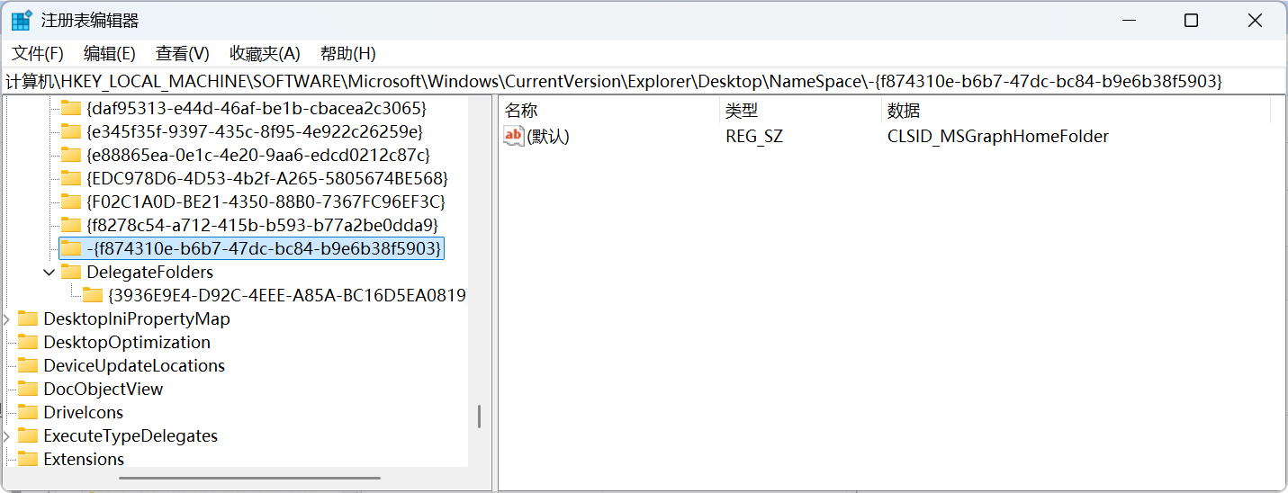Select the DelegateFolders key label
The width and height of the screenshot is (1288, 493).
pos(150,272)
